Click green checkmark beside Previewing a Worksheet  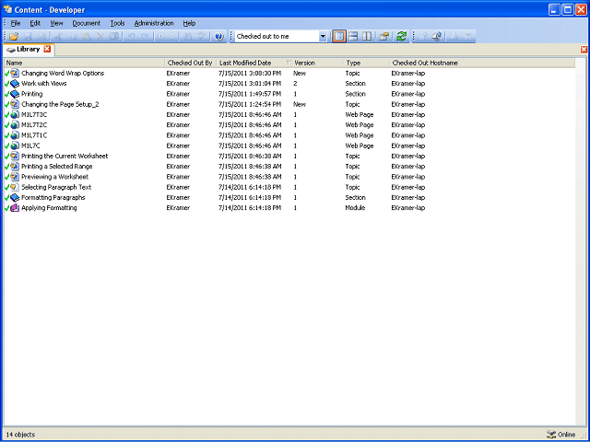pyautogui.click(x=6, y=177)
